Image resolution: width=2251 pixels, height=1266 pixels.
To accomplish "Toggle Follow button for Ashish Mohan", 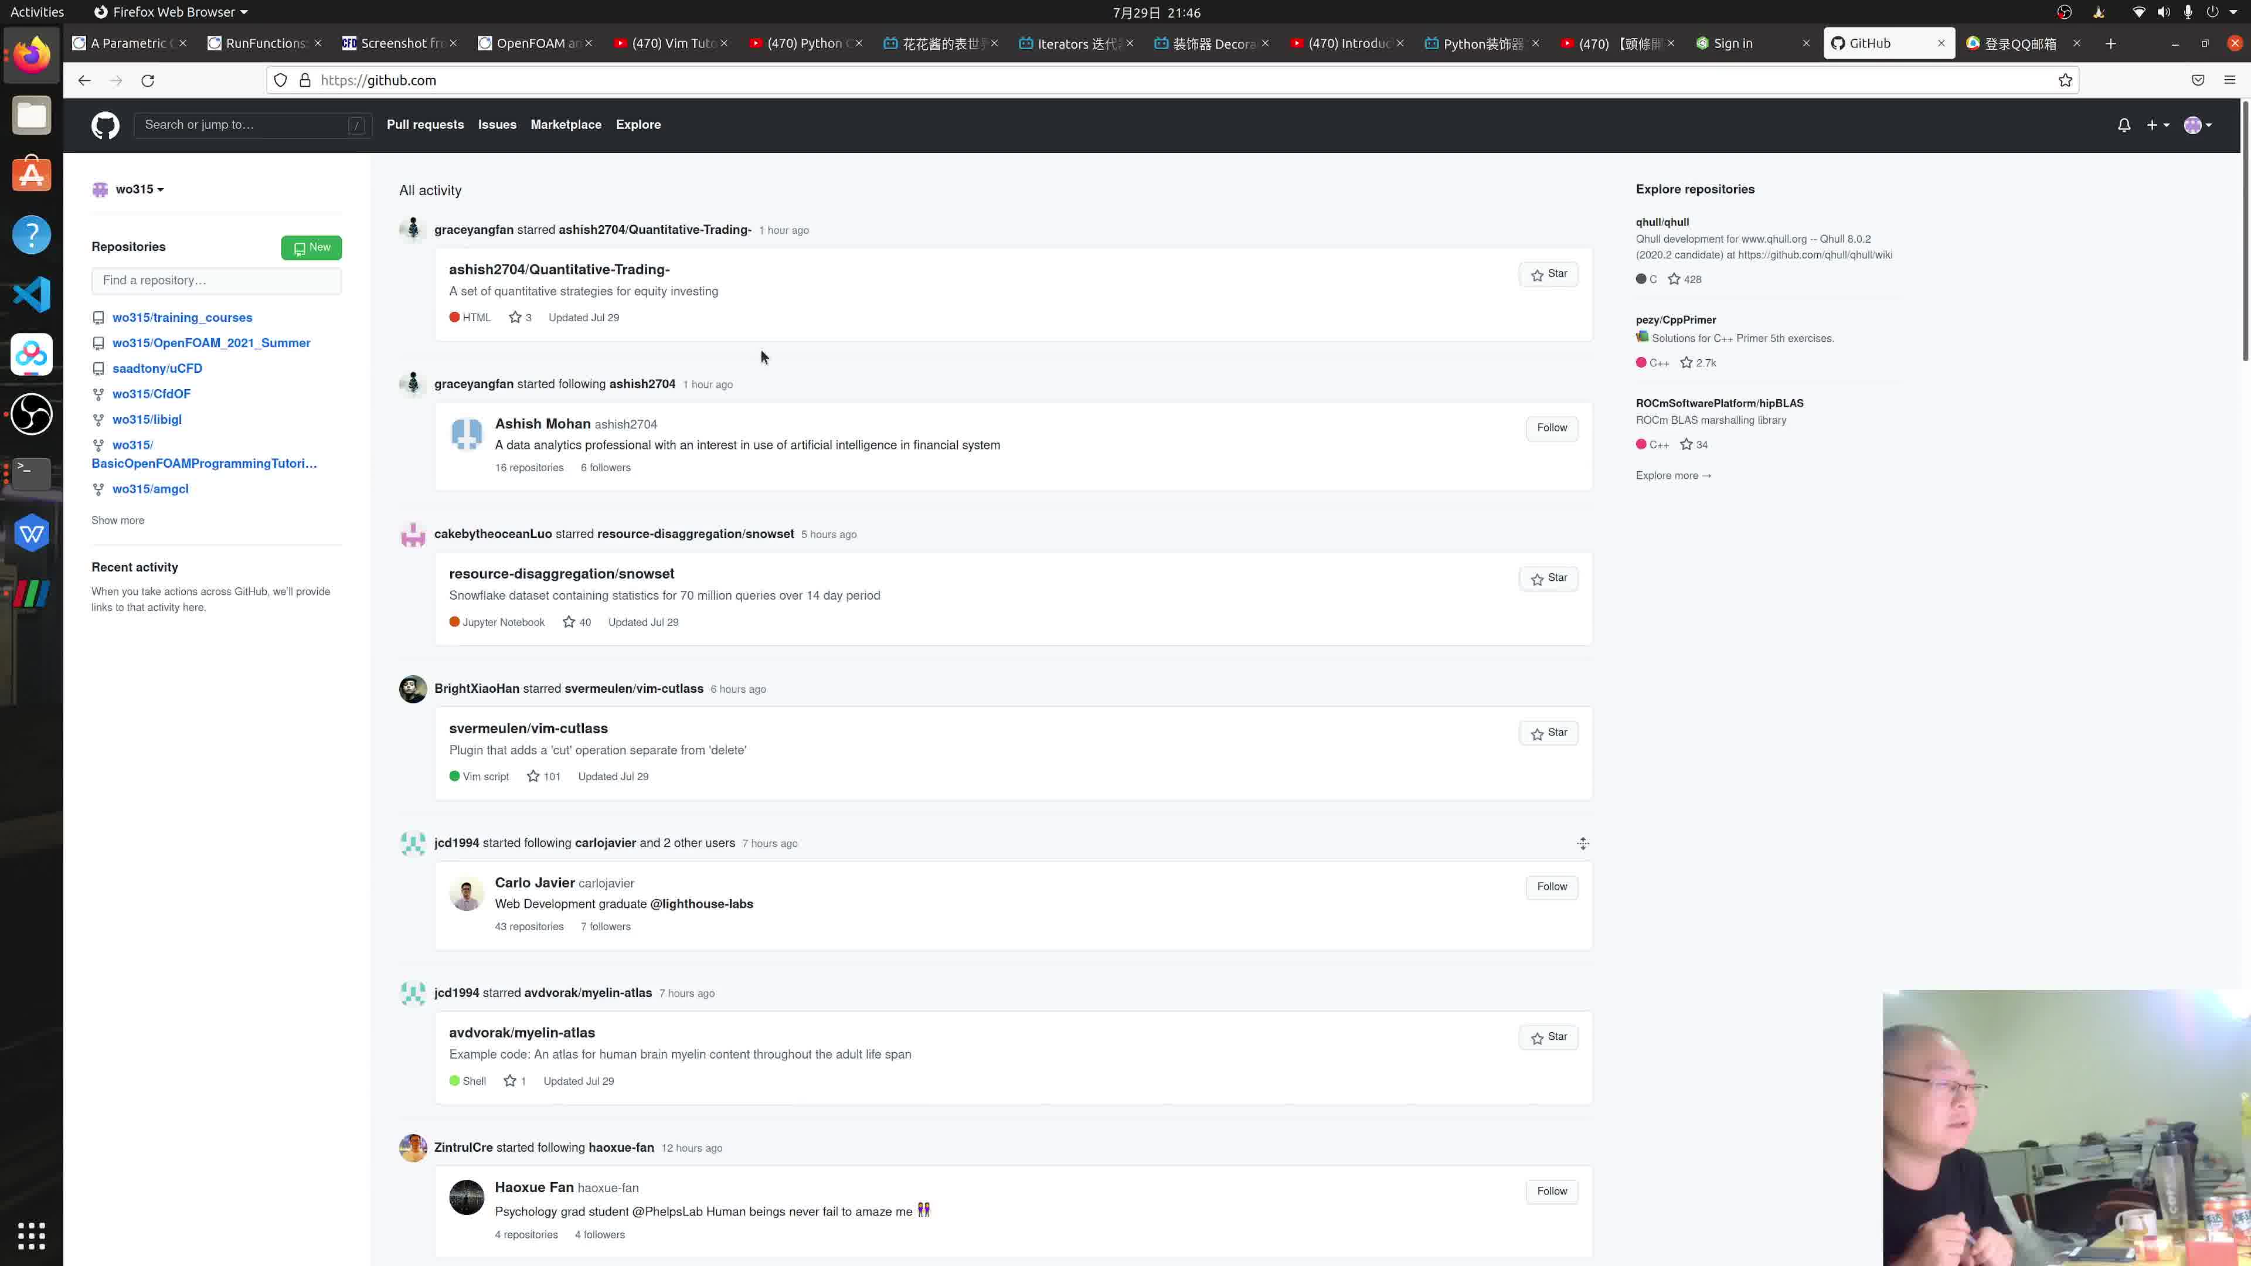I will click(x=1549, y=427).
